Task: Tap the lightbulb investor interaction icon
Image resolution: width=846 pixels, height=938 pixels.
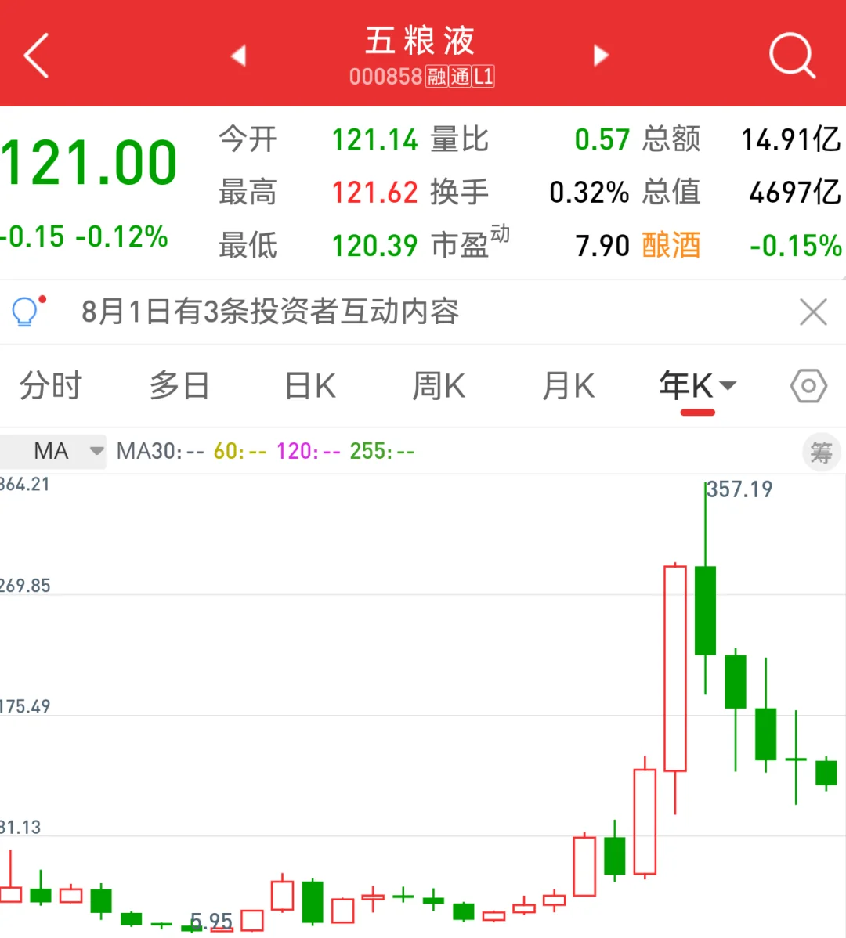Action: [x=26, y=311]
